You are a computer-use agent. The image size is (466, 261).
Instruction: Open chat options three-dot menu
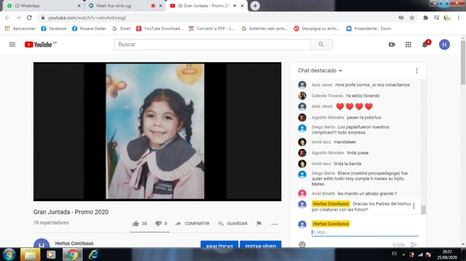417,71
